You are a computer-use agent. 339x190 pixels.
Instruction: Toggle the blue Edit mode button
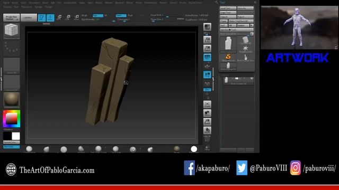(42, 17)
